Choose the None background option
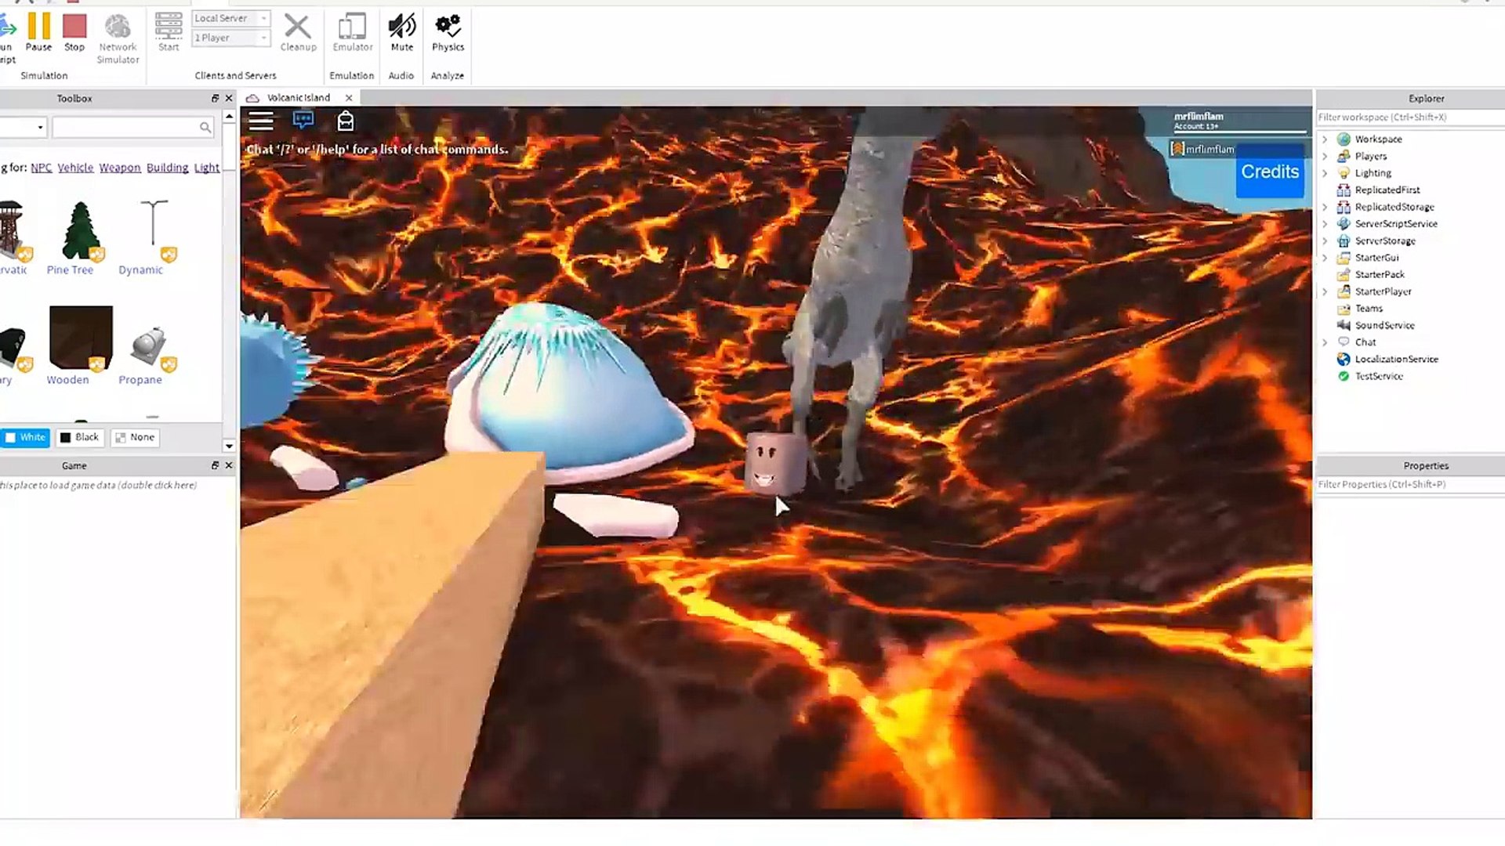Image resolution: width=1505 pixels, height=846 pixels. [135, 437]
